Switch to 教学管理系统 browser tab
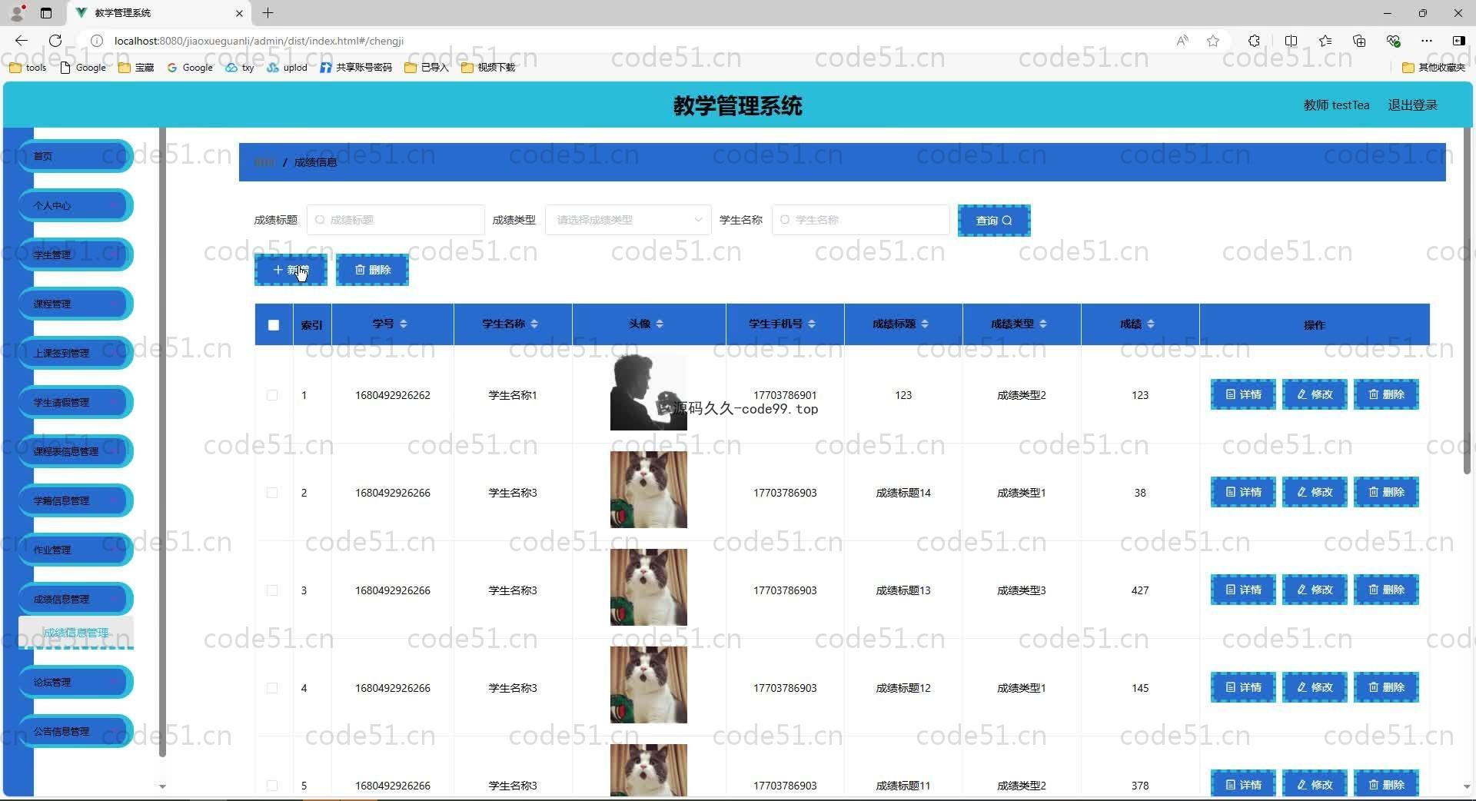1476x801 pixels. 158,13
